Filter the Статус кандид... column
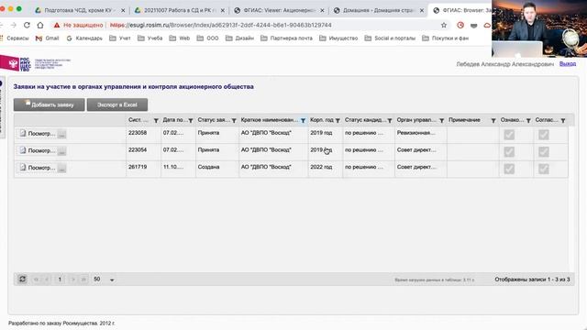Viewport: 587px width, 330px height. pyautogui.click(x=390, y=120)
